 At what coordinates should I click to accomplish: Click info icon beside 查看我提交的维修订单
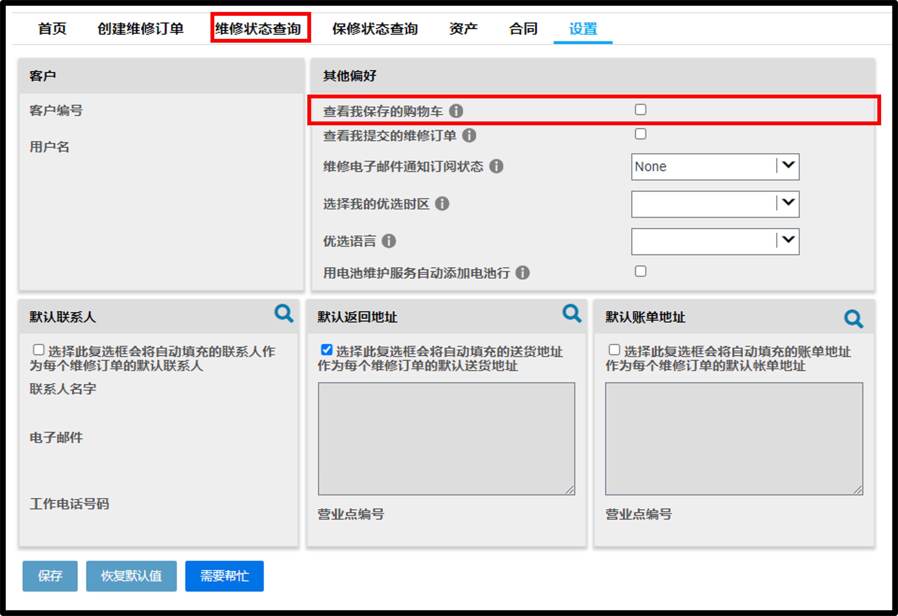point(469,136)
